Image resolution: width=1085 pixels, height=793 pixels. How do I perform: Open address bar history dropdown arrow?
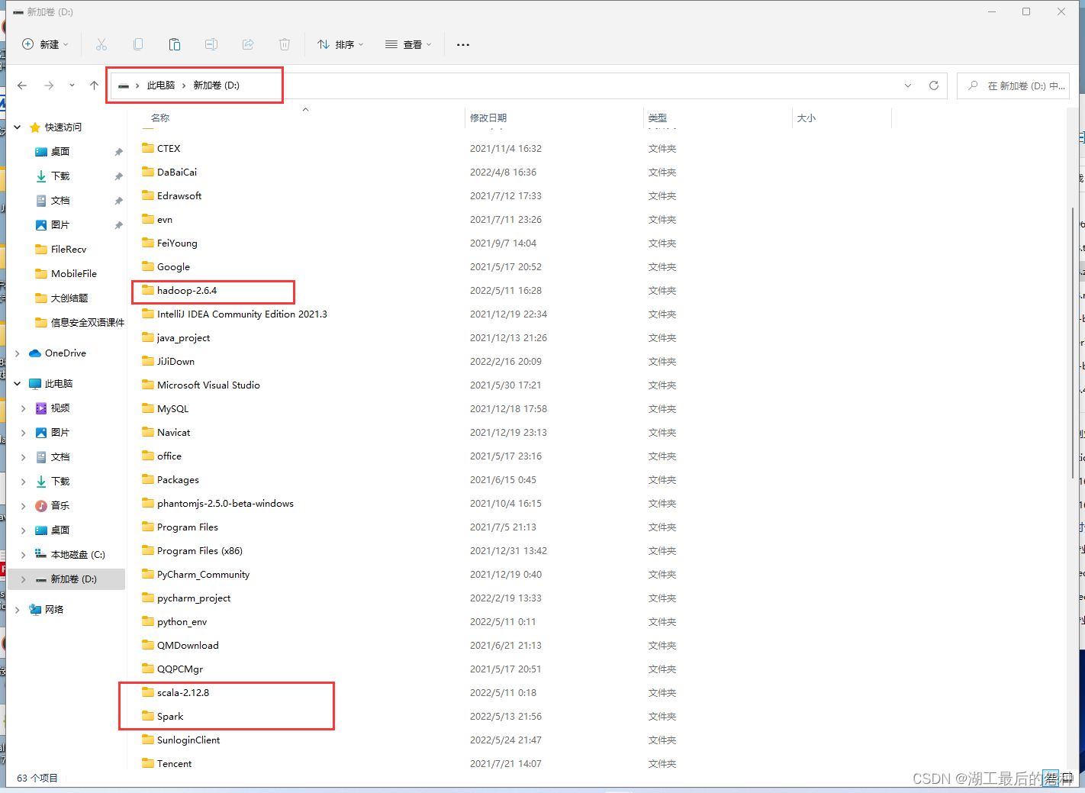[908, 85]
